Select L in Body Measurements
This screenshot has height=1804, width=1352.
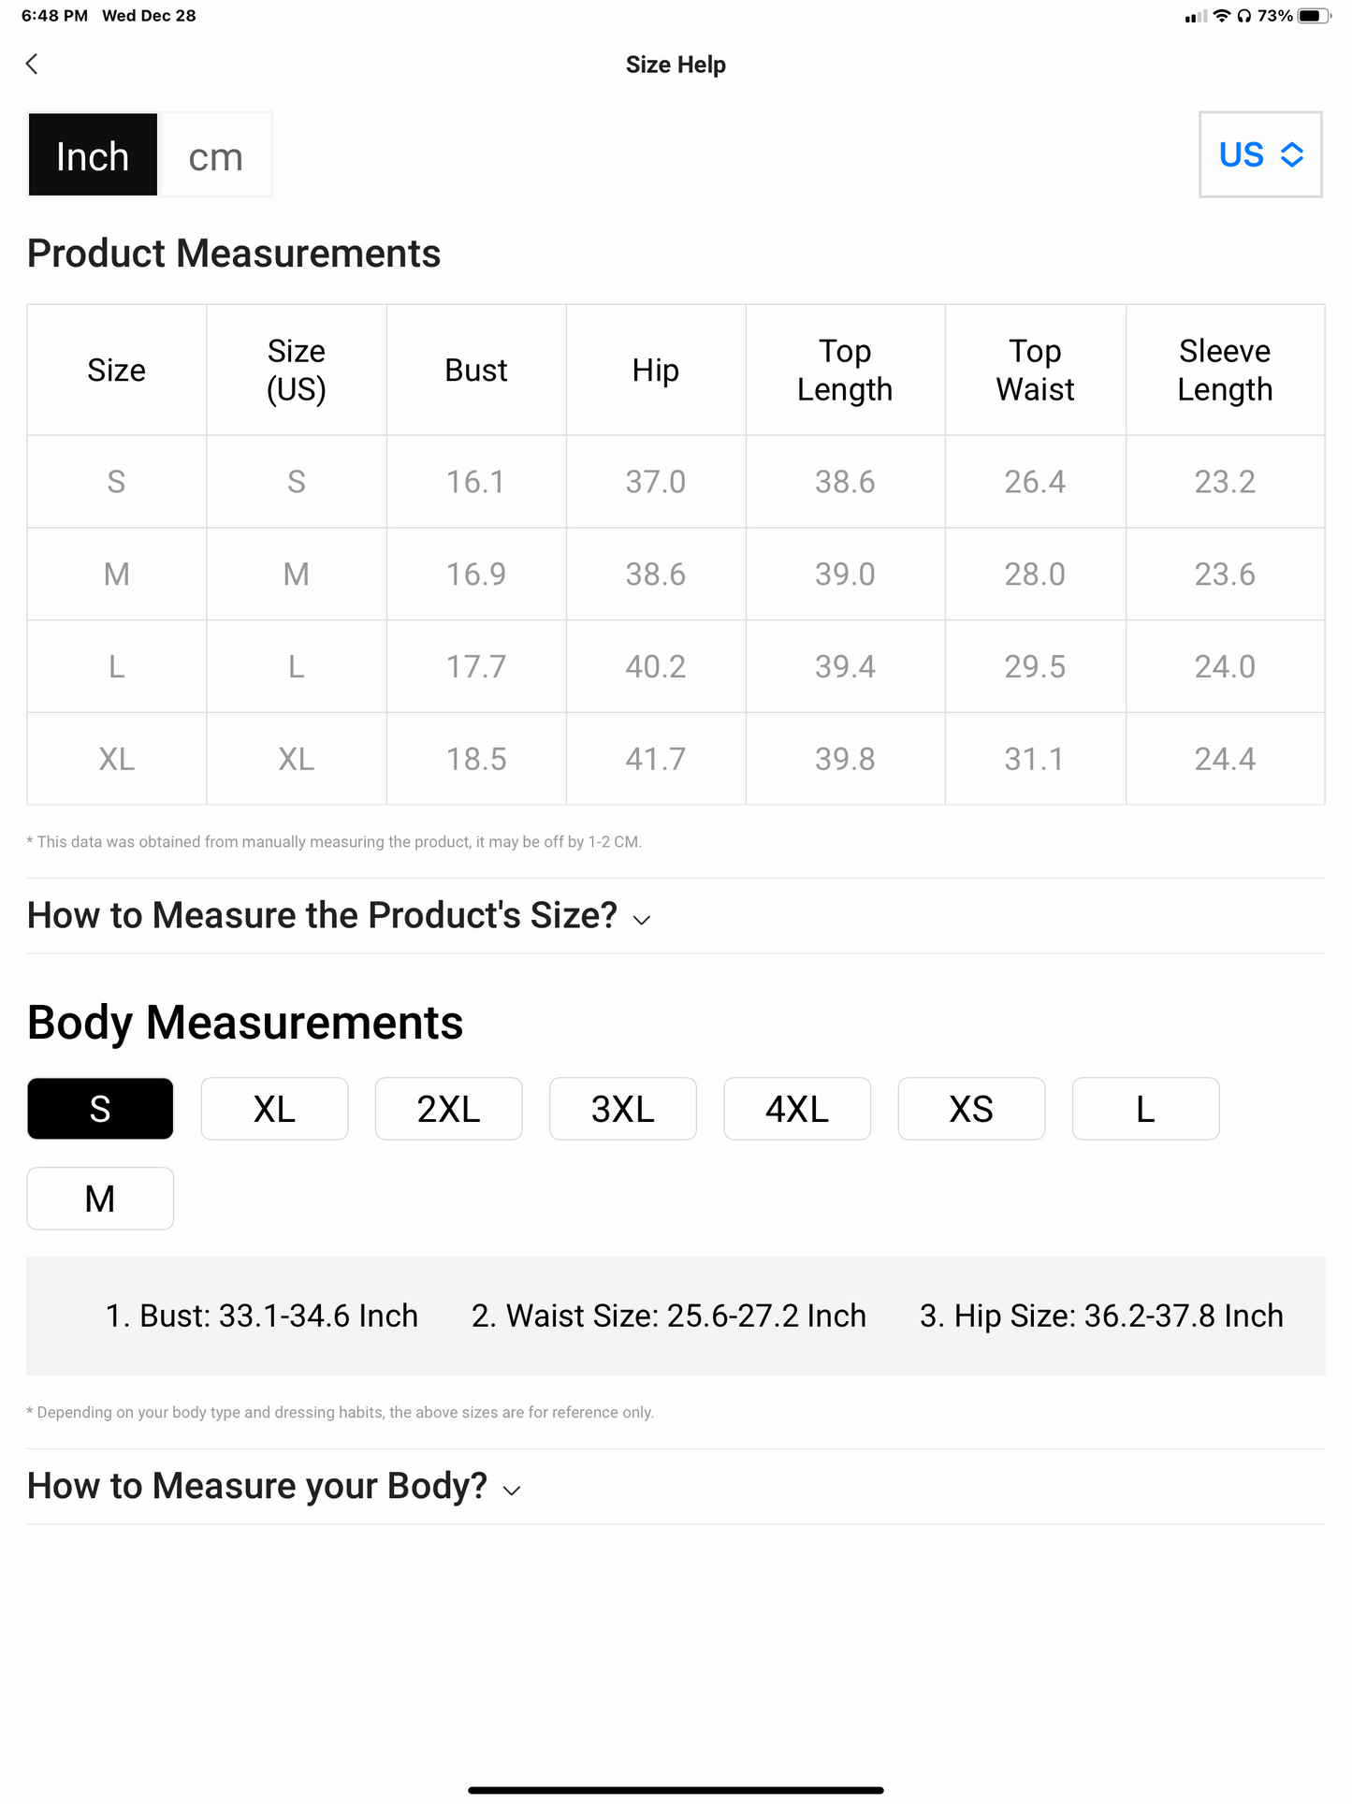(x=1145, y=1109)
